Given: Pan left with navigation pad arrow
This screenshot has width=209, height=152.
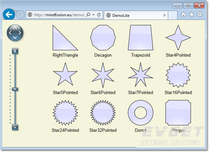Looking at the screenshot, I should (x=10, y=33).
